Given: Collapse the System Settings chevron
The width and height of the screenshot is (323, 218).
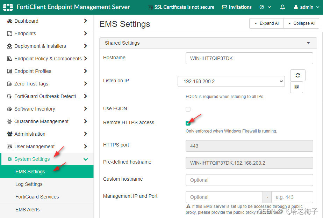Looking at the screenshot, I should 86,159.
